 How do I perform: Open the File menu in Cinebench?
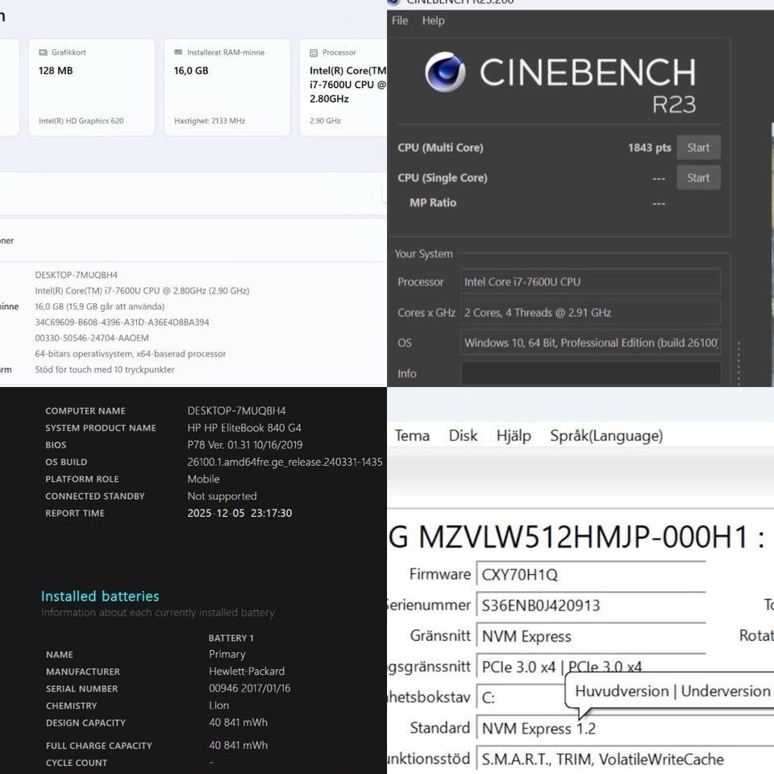coord(400,21)
